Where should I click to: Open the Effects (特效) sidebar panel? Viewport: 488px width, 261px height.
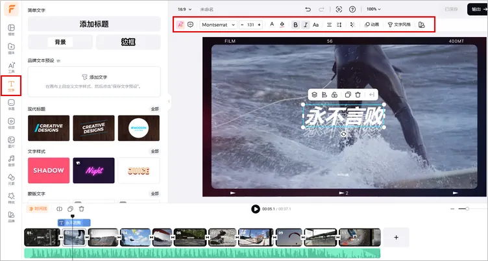pyautogui.click(x=11, y=198)
